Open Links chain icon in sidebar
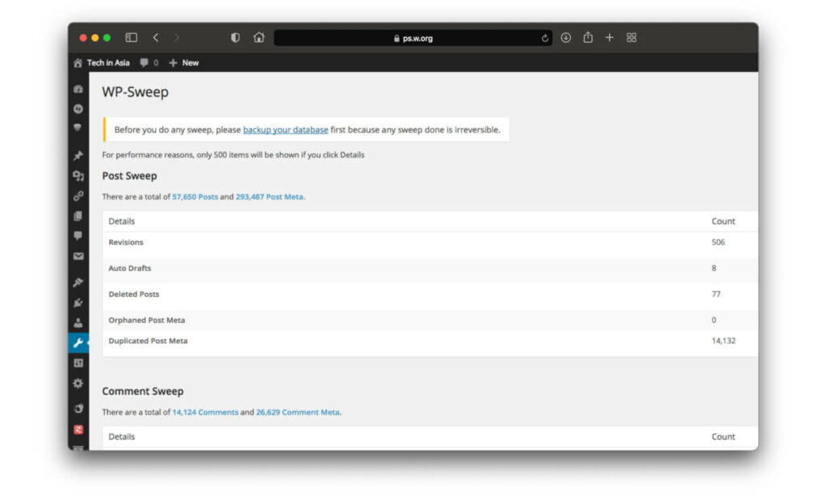This screenshot has height=494, width=827. pos(78,195)
